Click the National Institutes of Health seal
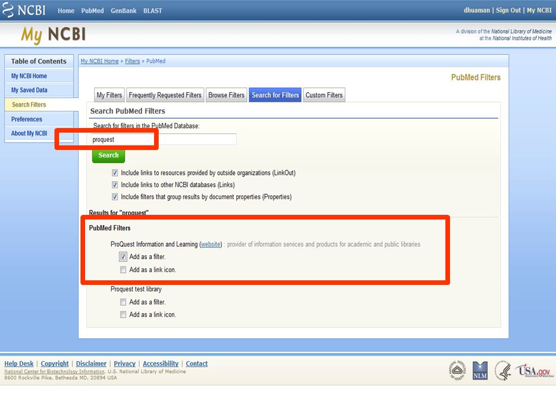 pos(458,371)
